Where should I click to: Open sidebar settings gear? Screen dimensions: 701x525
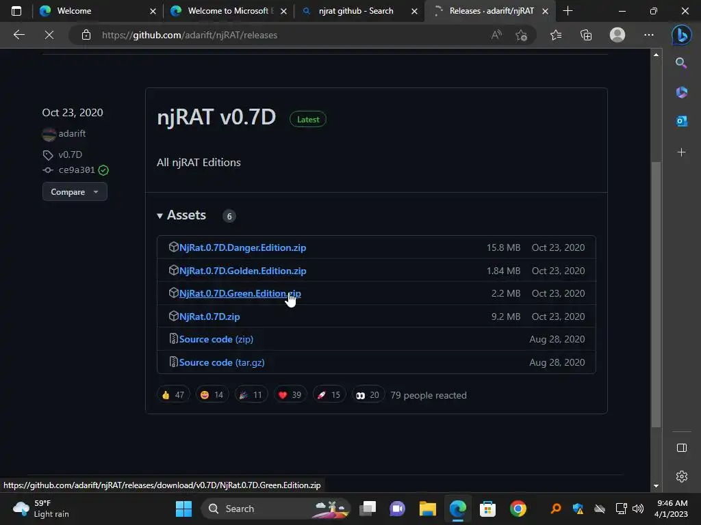tap(681, 476)
